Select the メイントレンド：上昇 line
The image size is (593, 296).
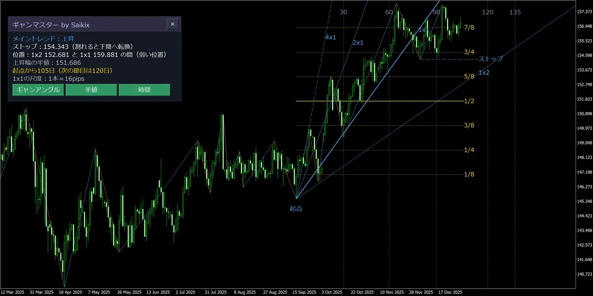click(x=43, y=39)
